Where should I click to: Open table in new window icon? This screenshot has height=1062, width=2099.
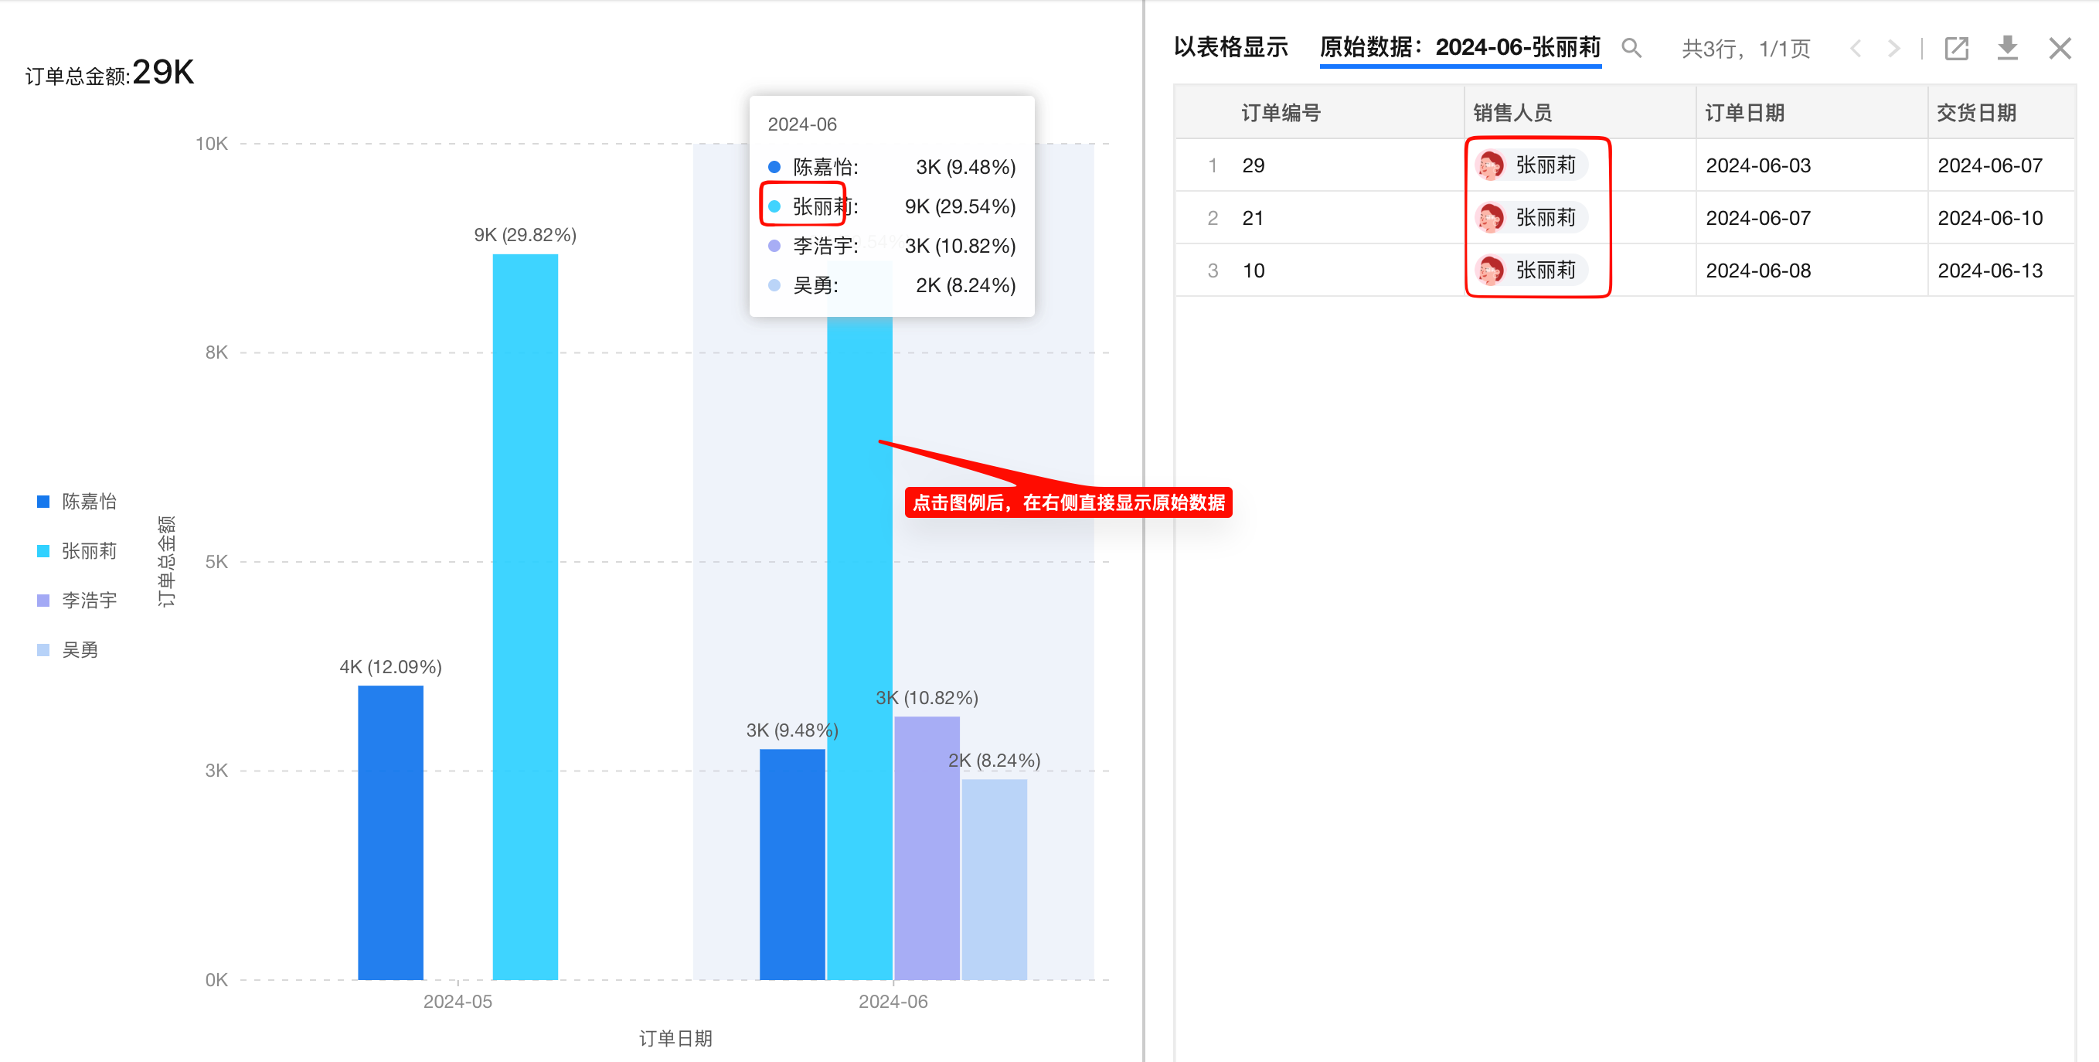tap(1955, 48)
